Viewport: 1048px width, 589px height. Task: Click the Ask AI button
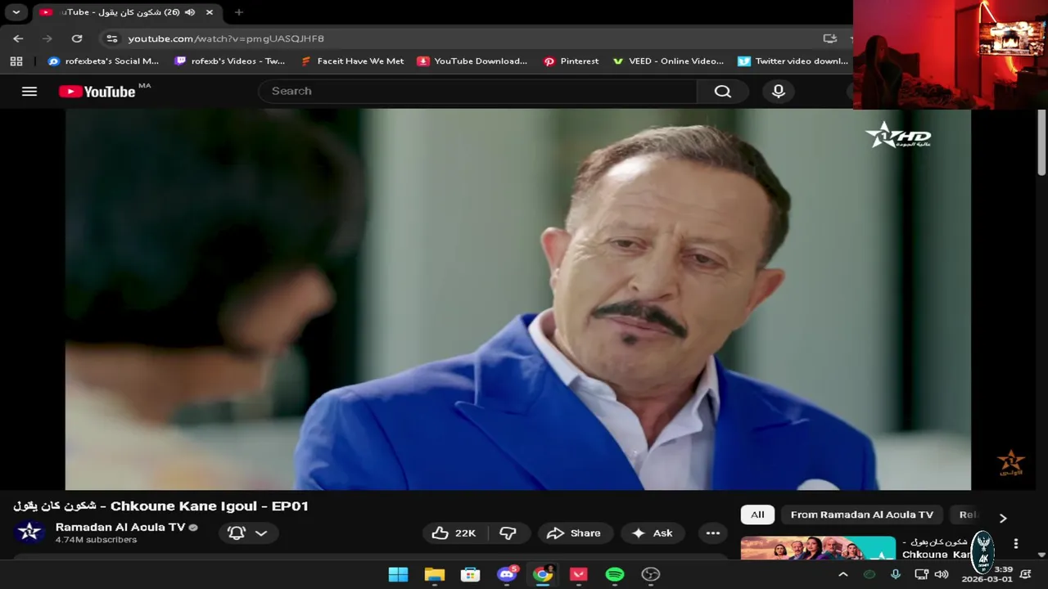click(653, 533)
